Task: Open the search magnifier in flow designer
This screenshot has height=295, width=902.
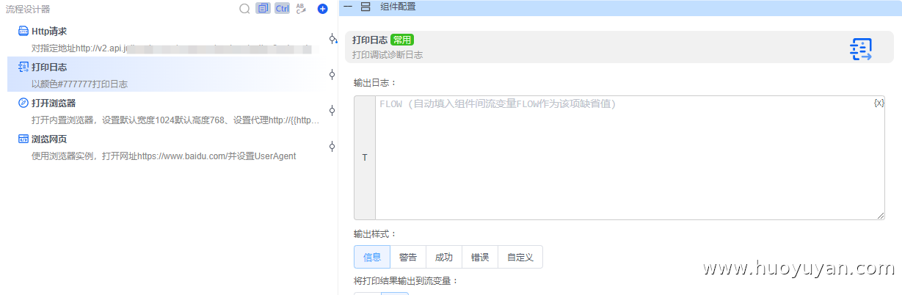Action: click(244, 9)
